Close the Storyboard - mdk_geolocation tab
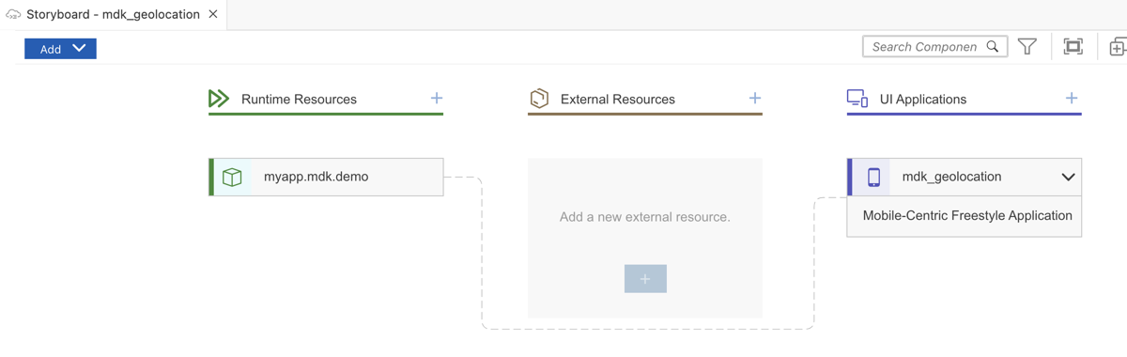Viewport: 1127px width, 357px height. click(x=213, y=14)
